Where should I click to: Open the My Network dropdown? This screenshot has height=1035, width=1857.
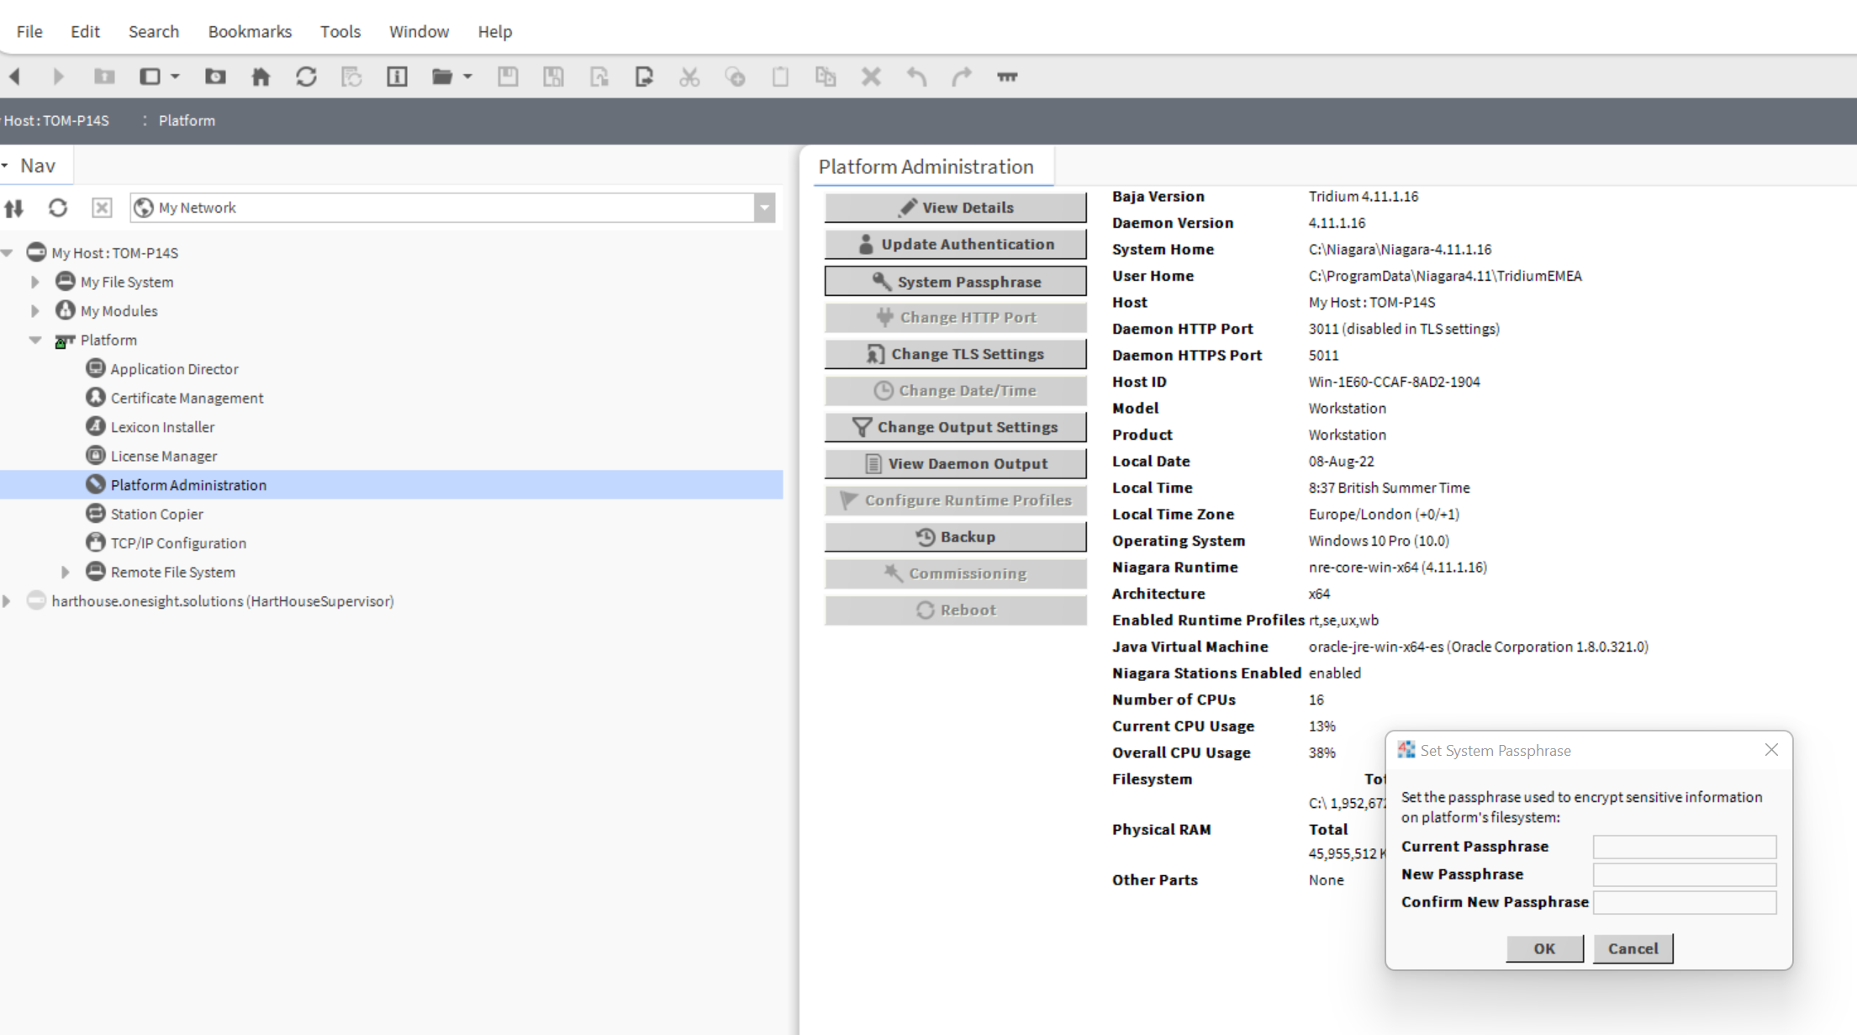pos(762,208)
